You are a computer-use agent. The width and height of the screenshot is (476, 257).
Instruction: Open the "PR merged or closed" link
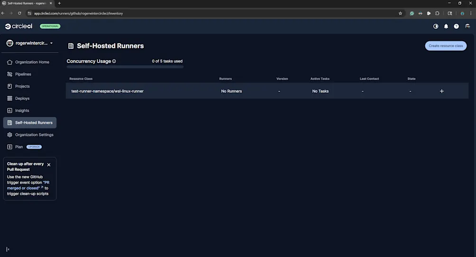click(x=28, y=185)
